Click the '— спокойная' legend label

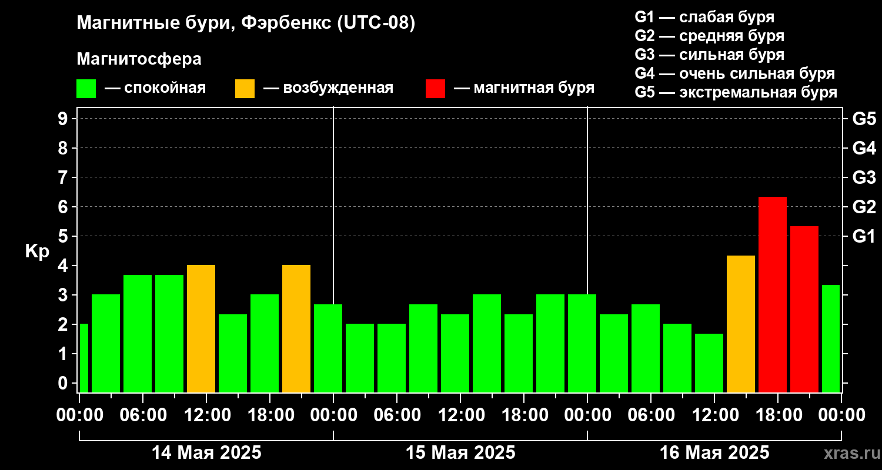155,89
